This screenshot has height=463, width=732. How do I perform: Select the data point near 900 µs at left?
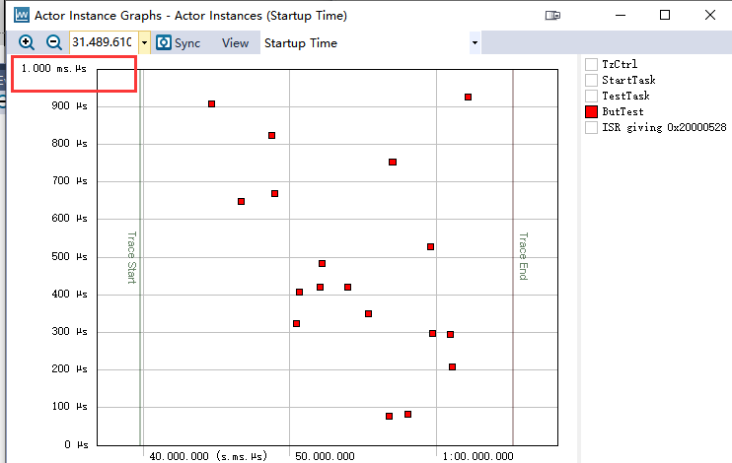(211, 104)
